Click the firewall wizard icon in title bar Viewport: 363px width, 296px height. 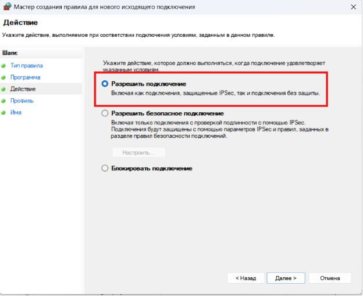[8, 7]
